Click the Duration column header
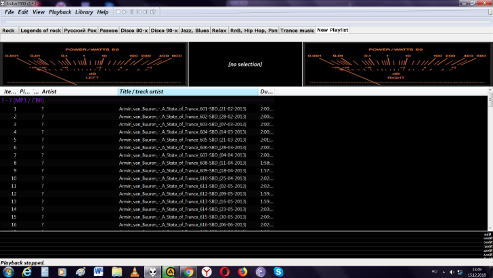The image size is (493, 278). tap(266, 92)
